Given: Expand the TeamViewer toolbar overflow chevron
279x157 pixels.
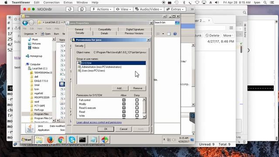Looking at the screenshot, I should [192, 9].
